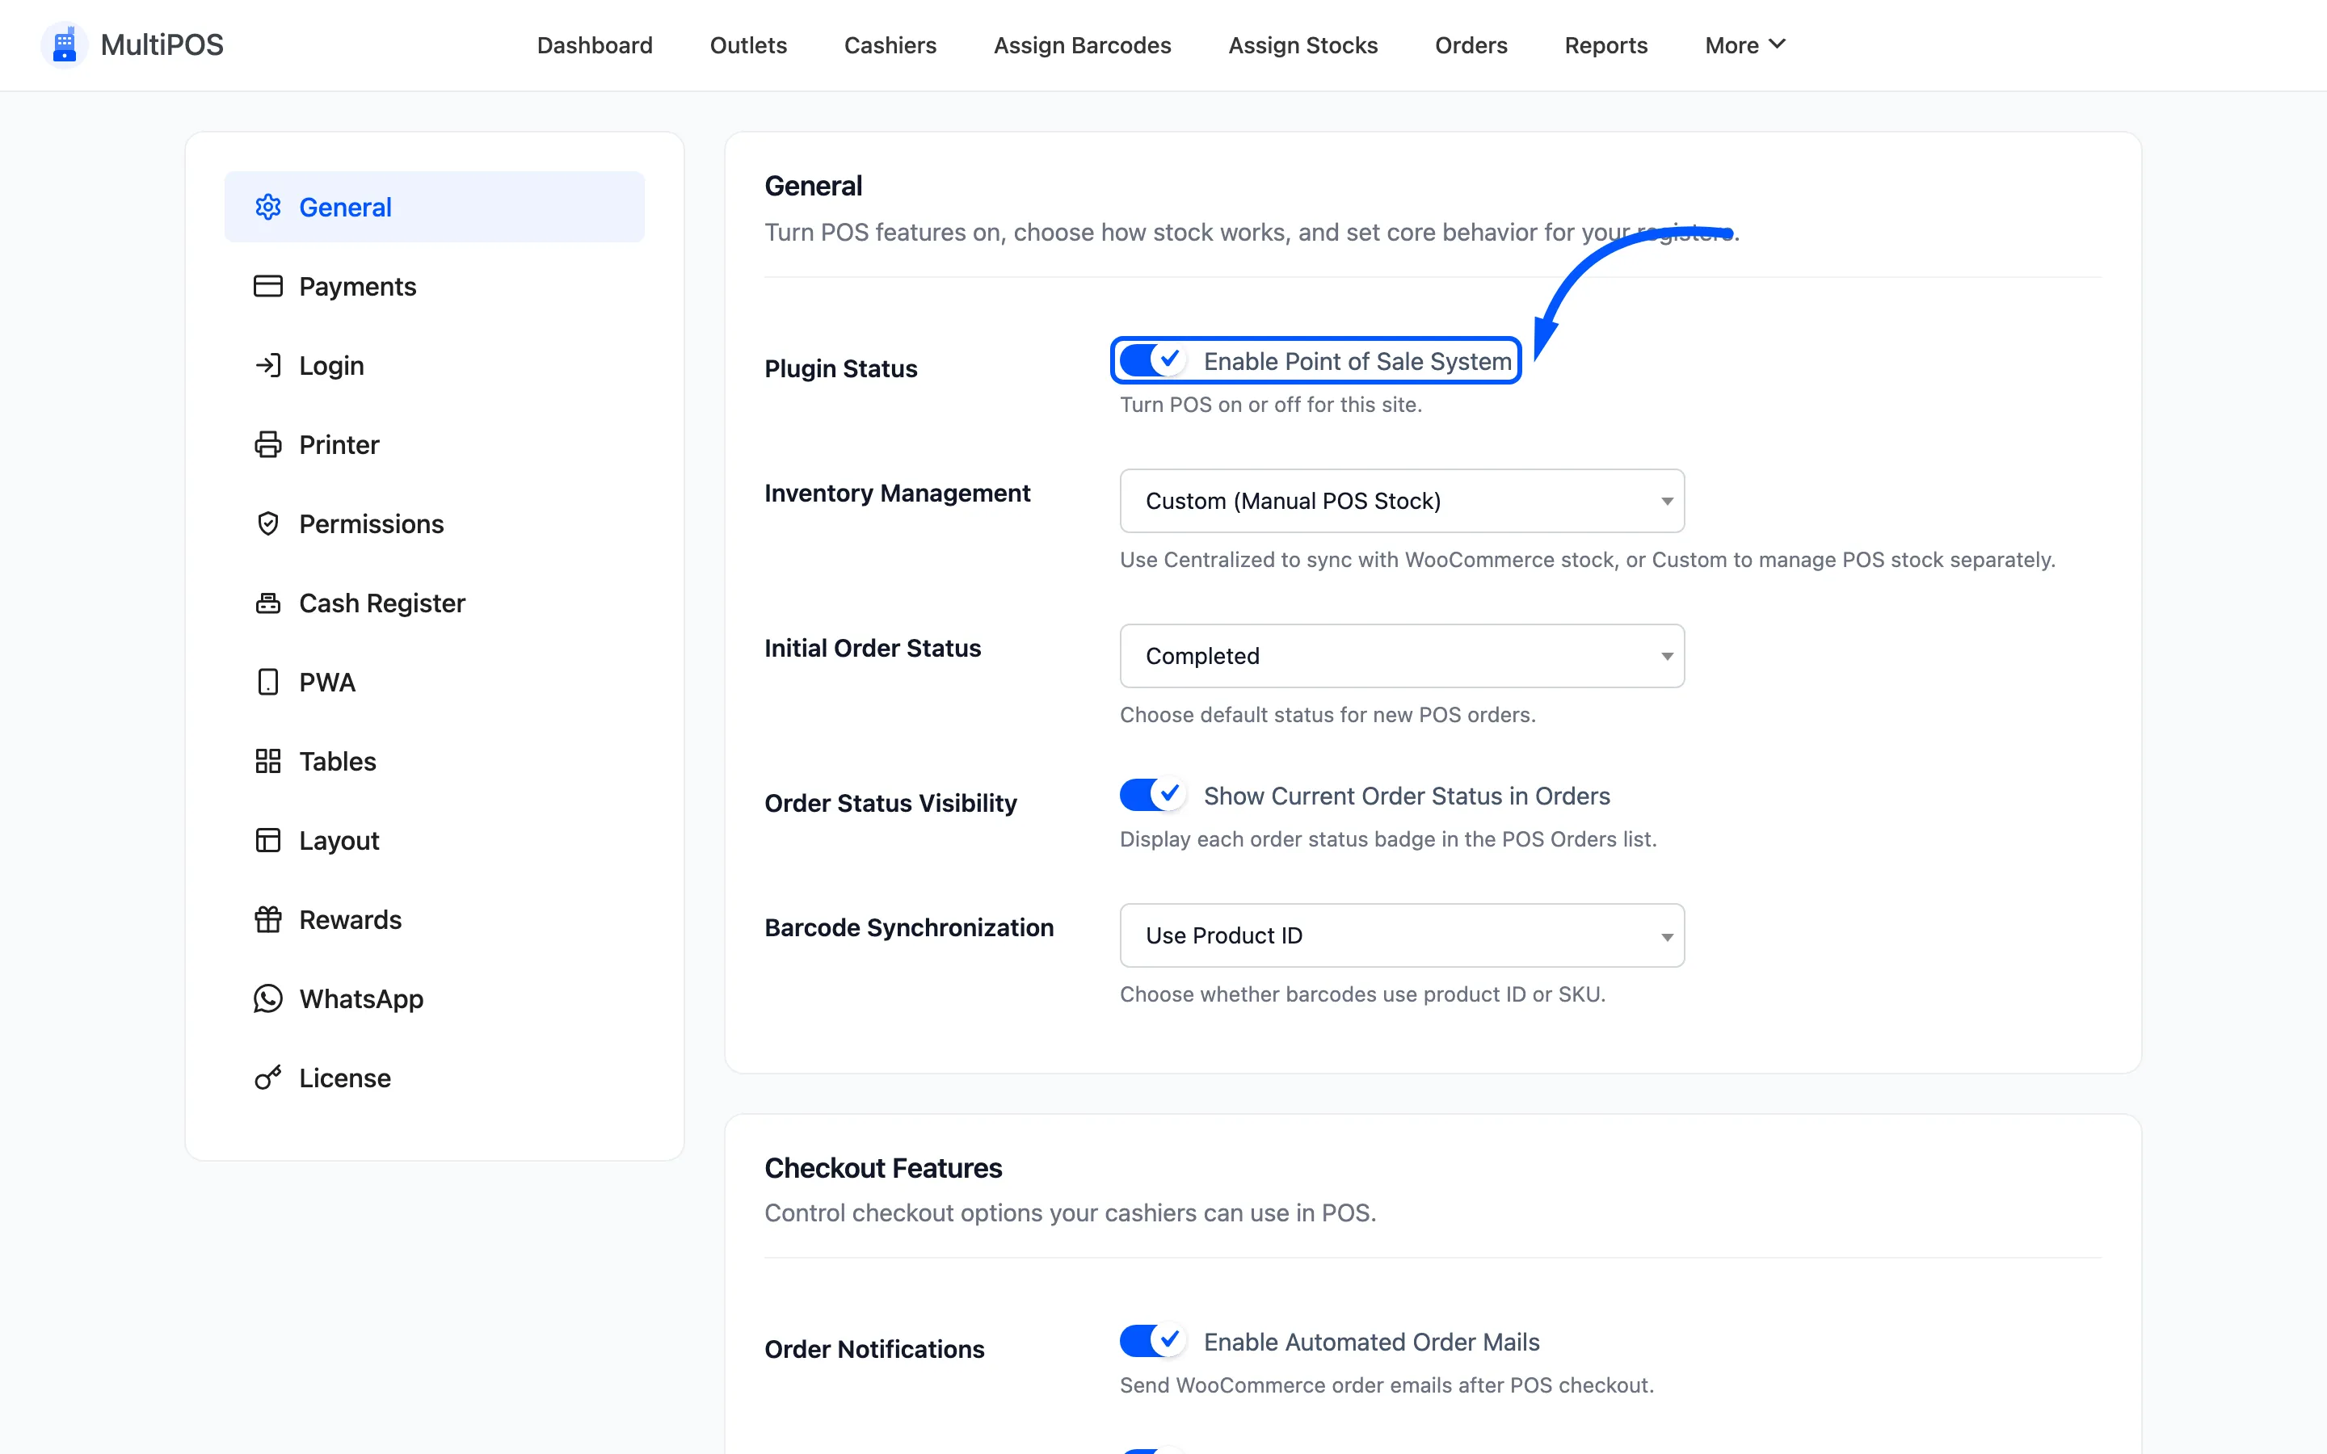Expand the More menu in top navigation

pyautogui.click(x=1745, y=45)
